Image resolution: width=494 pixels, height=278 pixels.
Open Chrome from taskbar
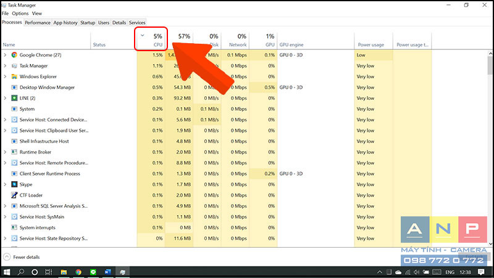tap(78, 272)
